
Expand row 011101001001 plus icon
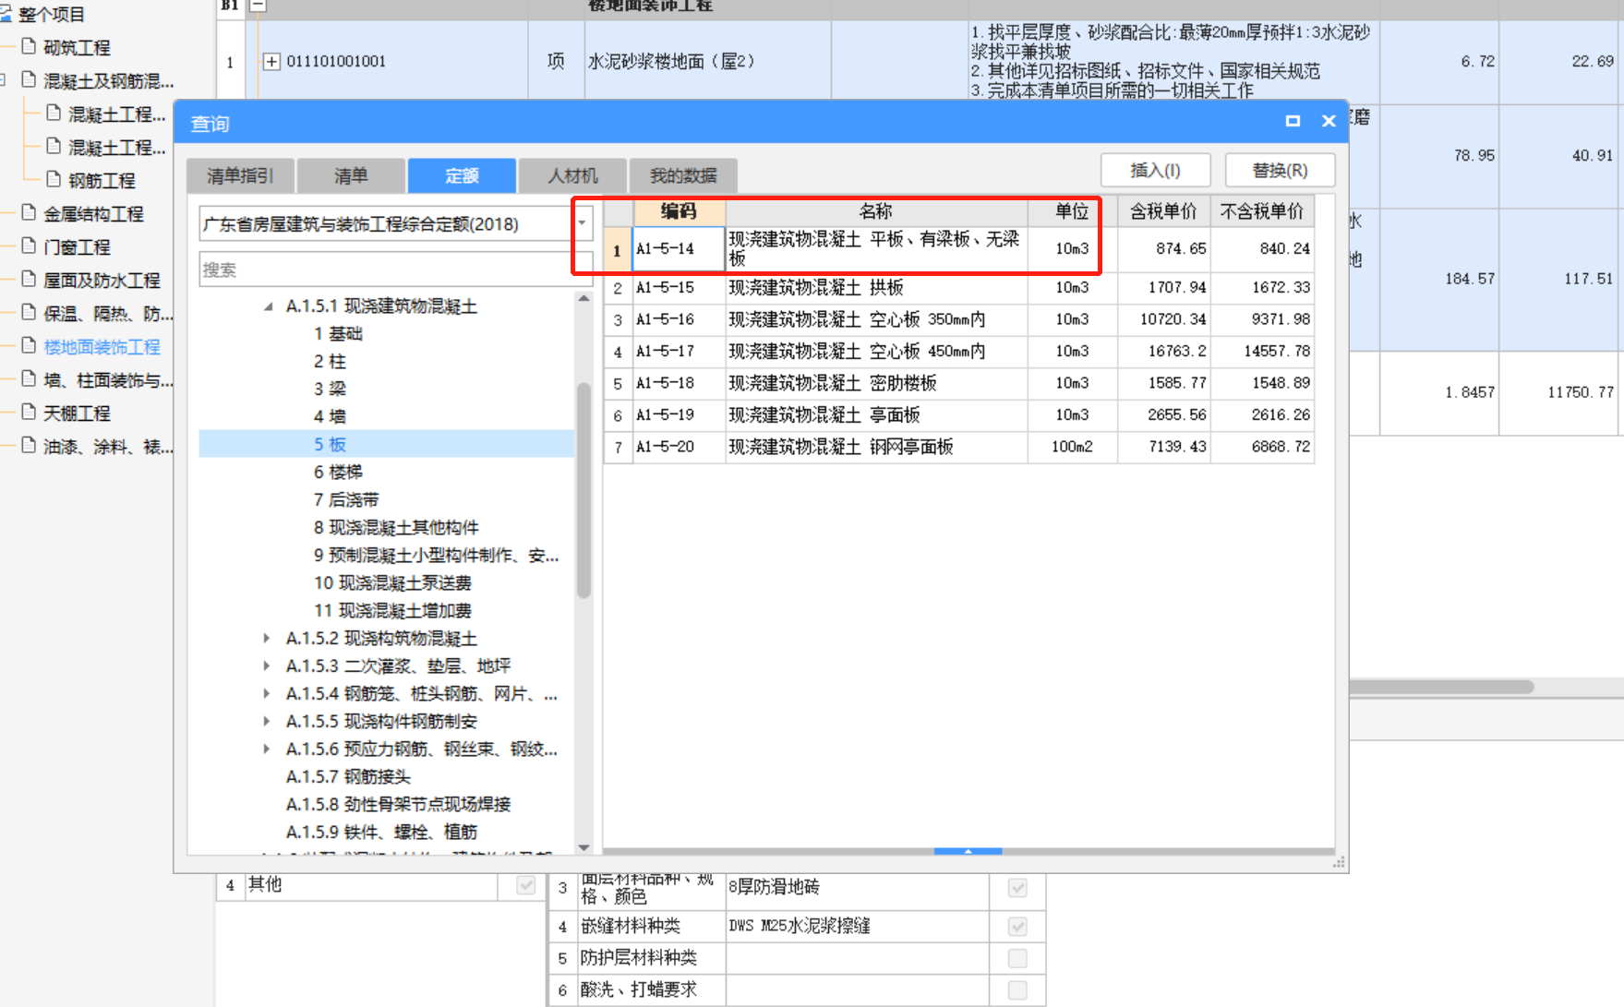tap(271, 62)
